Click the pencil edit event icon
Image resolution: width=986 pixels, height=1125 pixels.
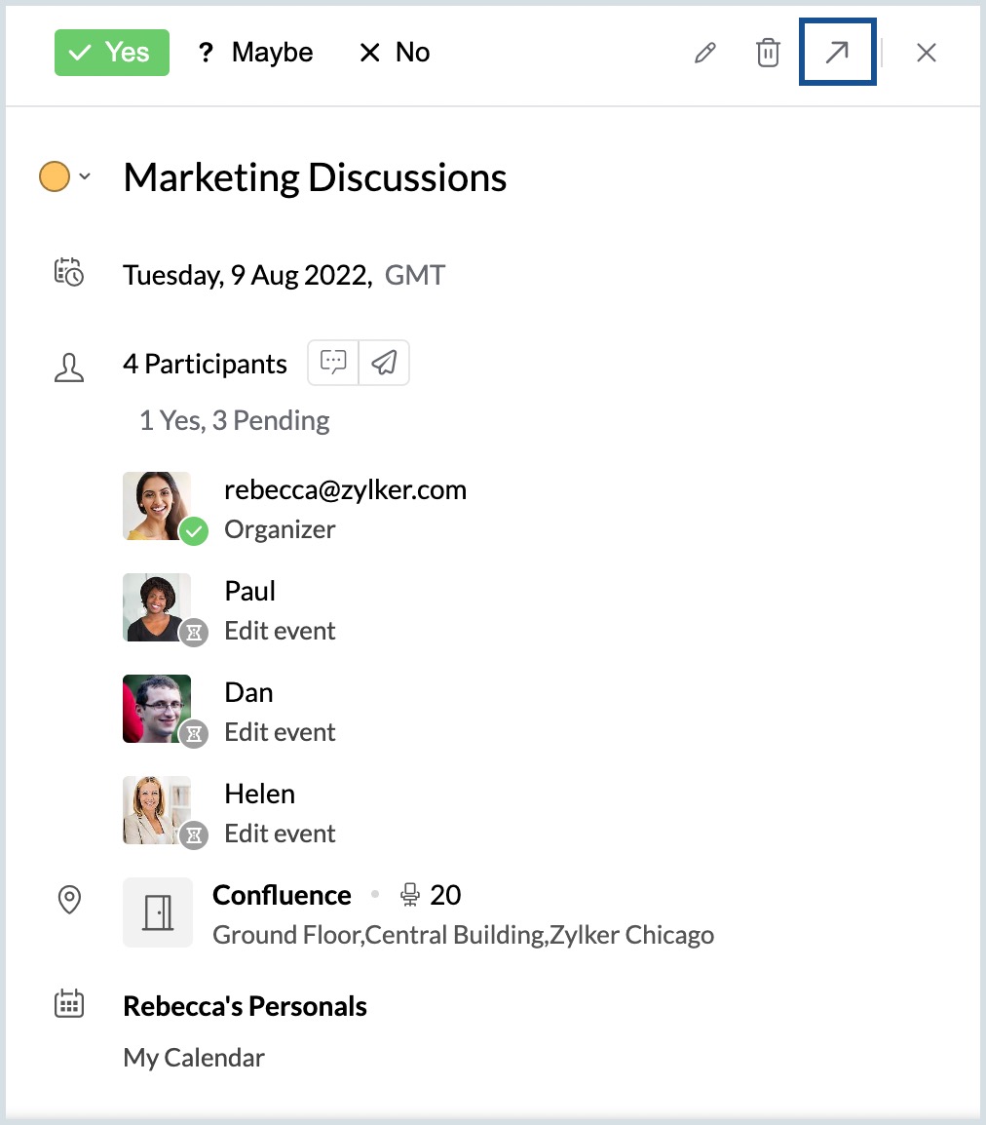pyautogui.click(x=704, y=53)
